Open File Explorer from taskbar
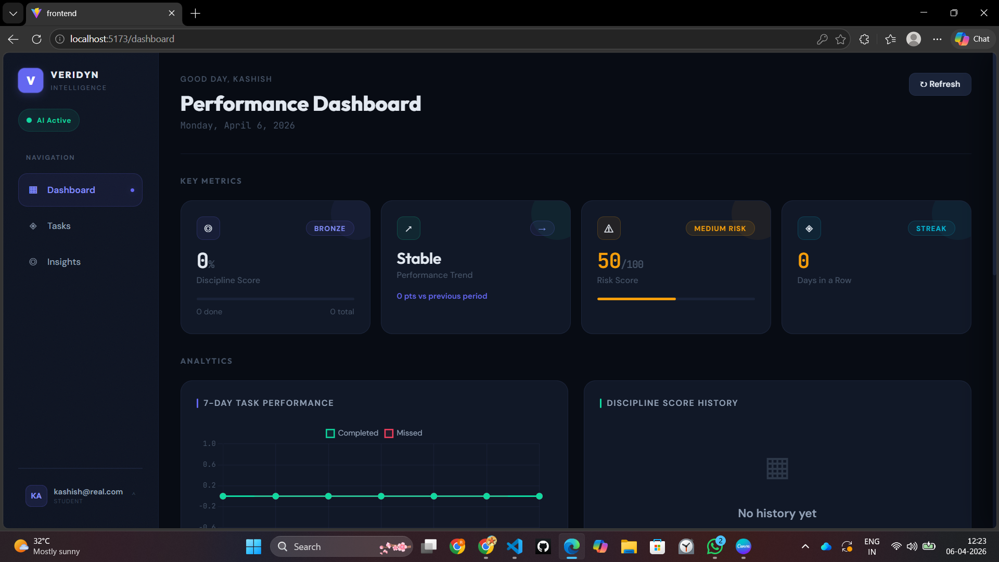Image resolution: width=999 pixels, height=562 pixels. click(629, 546)
